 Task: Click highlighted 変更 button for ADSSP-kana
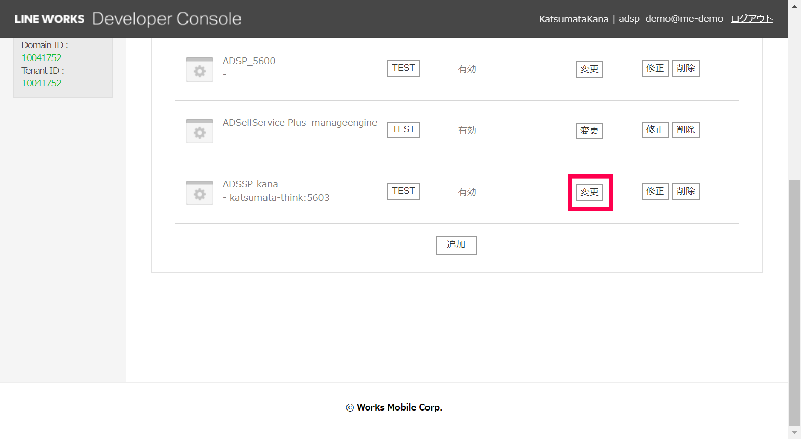point(590,192)
